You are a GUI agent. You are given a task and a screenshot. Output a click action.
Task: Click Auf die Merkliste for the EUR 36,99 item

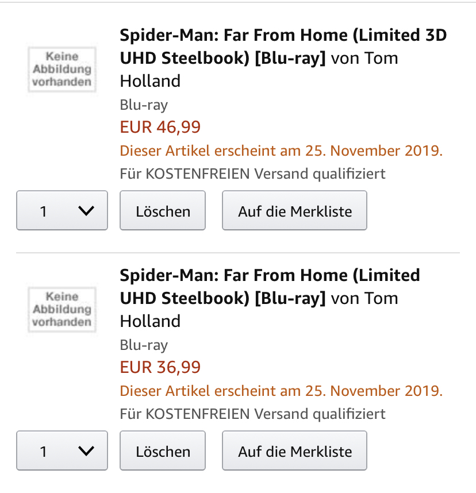point(294,451)
